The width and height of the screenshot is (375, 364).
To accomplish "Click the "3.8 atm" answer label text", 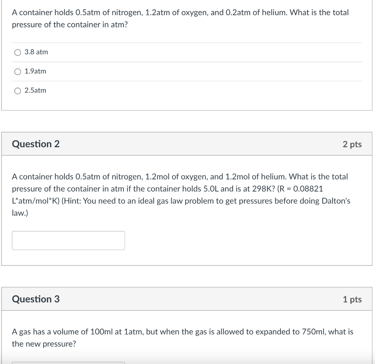I will click(36, 52).
